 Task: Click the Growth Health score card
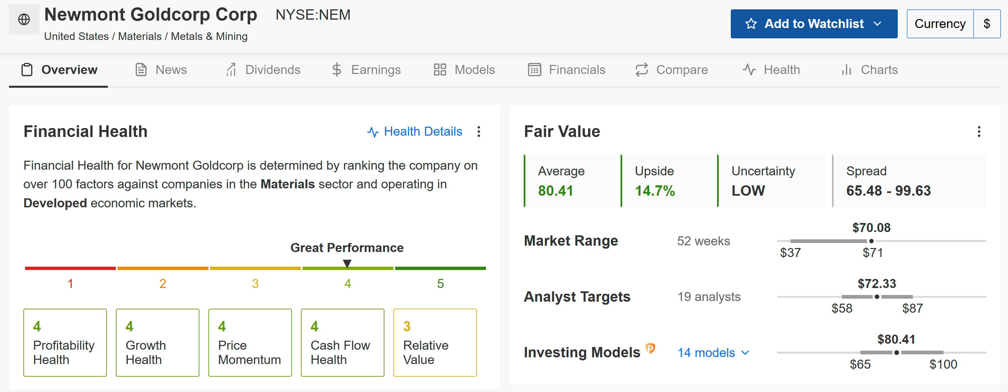pyautogui.click(x=158, y=342)
